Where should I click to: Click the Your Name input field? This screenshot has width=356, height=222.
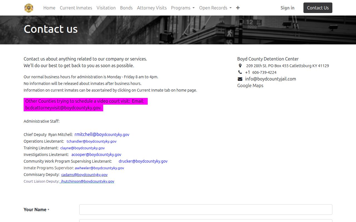206,210
